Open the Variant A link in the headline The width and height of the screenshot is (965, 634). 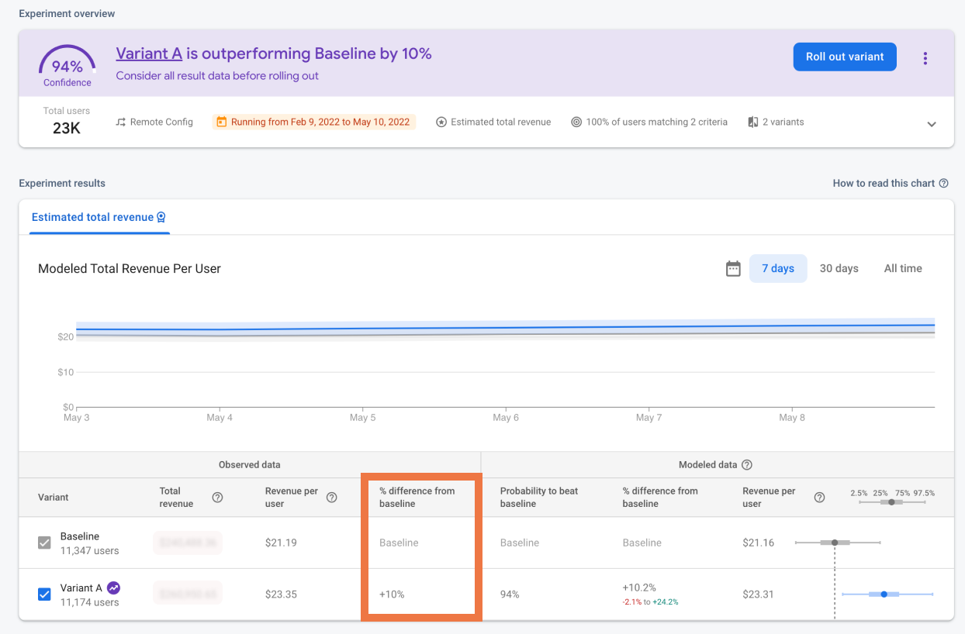pyautogui.click(x=149, y=53)
